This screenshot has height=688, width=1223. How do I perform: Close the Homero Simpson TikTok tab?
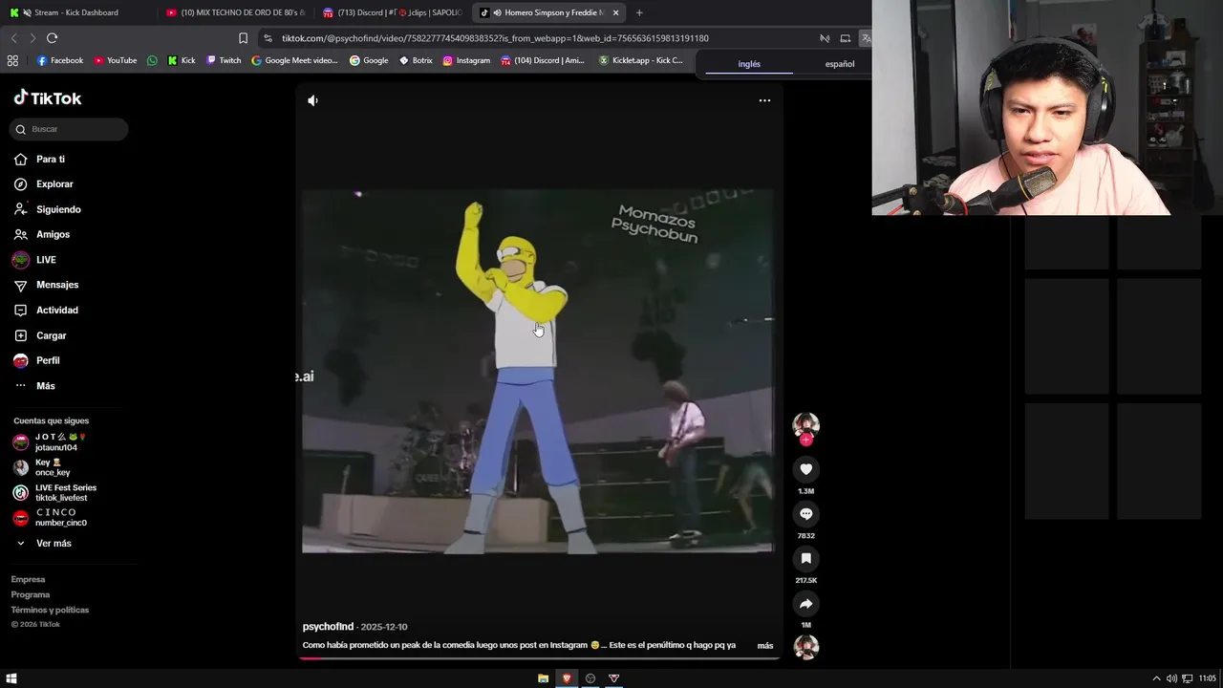point(615,12)
